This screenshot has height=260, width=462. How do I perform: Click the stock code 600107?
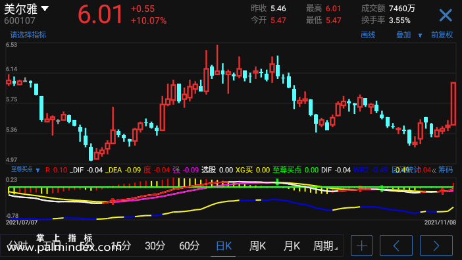point(20,20)
